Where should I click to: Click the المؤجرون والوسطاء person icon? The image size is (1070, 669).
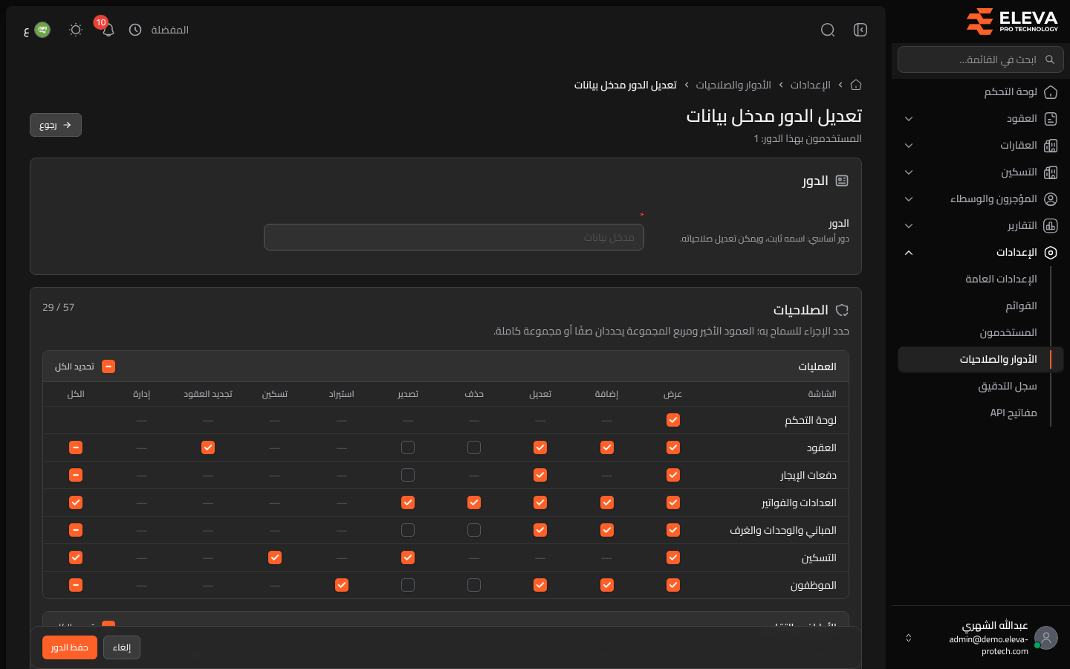click(1051, 199)
